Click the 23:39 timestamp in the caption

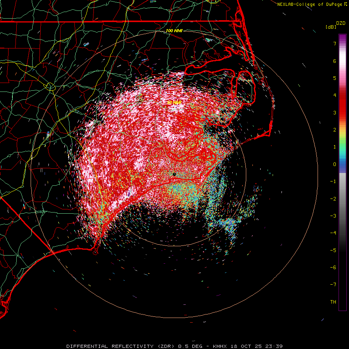[274, 346]
